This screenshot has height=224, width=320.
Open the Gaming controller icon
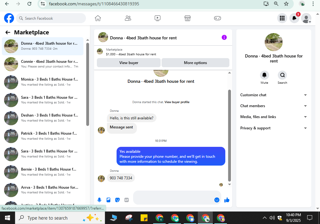(217, 18)
